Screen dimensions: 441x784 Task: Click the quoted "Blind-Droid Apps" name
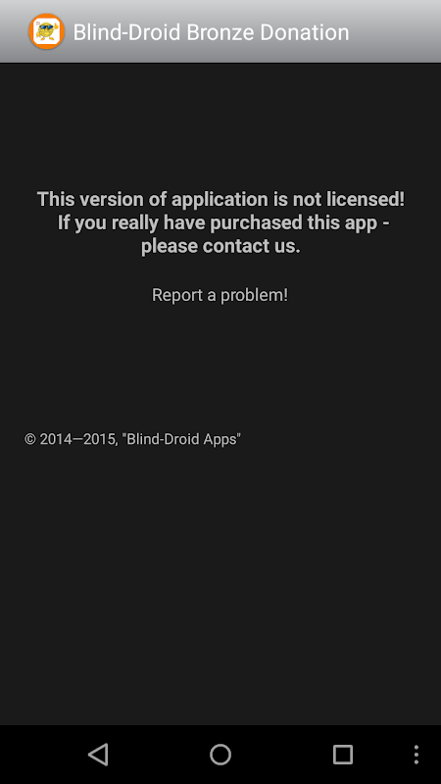point(181,439)
